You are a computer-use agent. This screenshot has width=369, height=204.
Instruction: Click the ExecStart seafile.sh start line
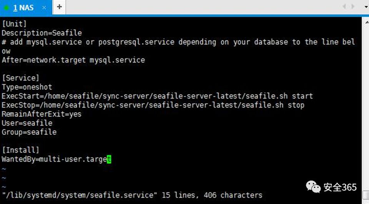click(x=157, y=96)
